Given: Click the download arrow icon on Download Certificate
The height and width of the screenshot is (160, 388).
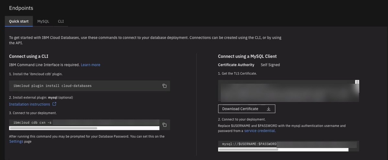Looking at the screenshot, I should (269, 109).
